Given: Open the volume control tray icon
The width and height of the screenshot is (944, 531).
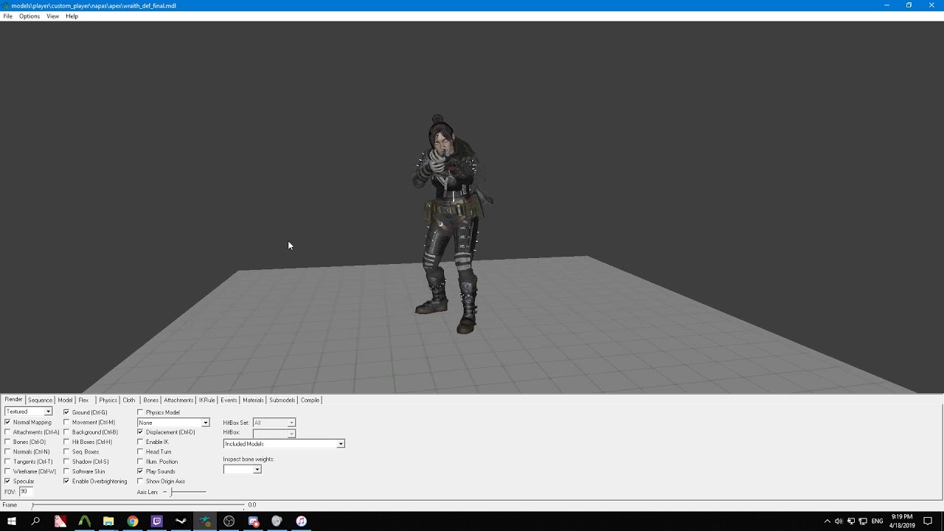Looking at the screenshot, I should point(839,521).
